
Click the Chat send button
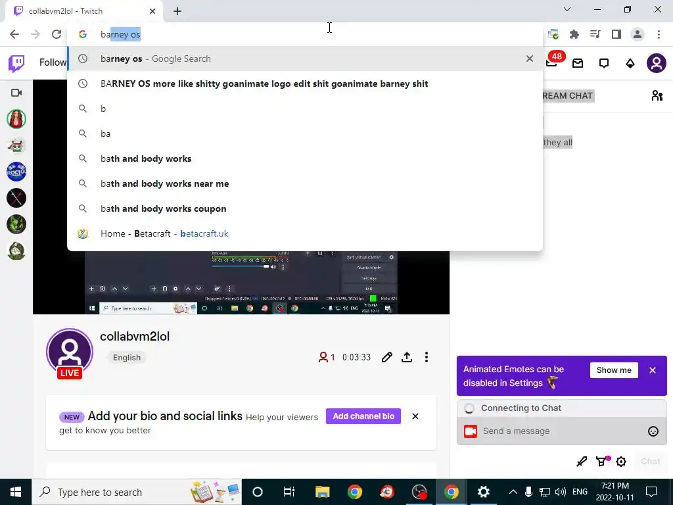coord(650,462)
